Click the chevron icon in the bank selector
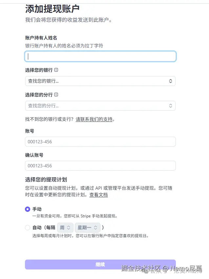209x279 pixels. 170,81
